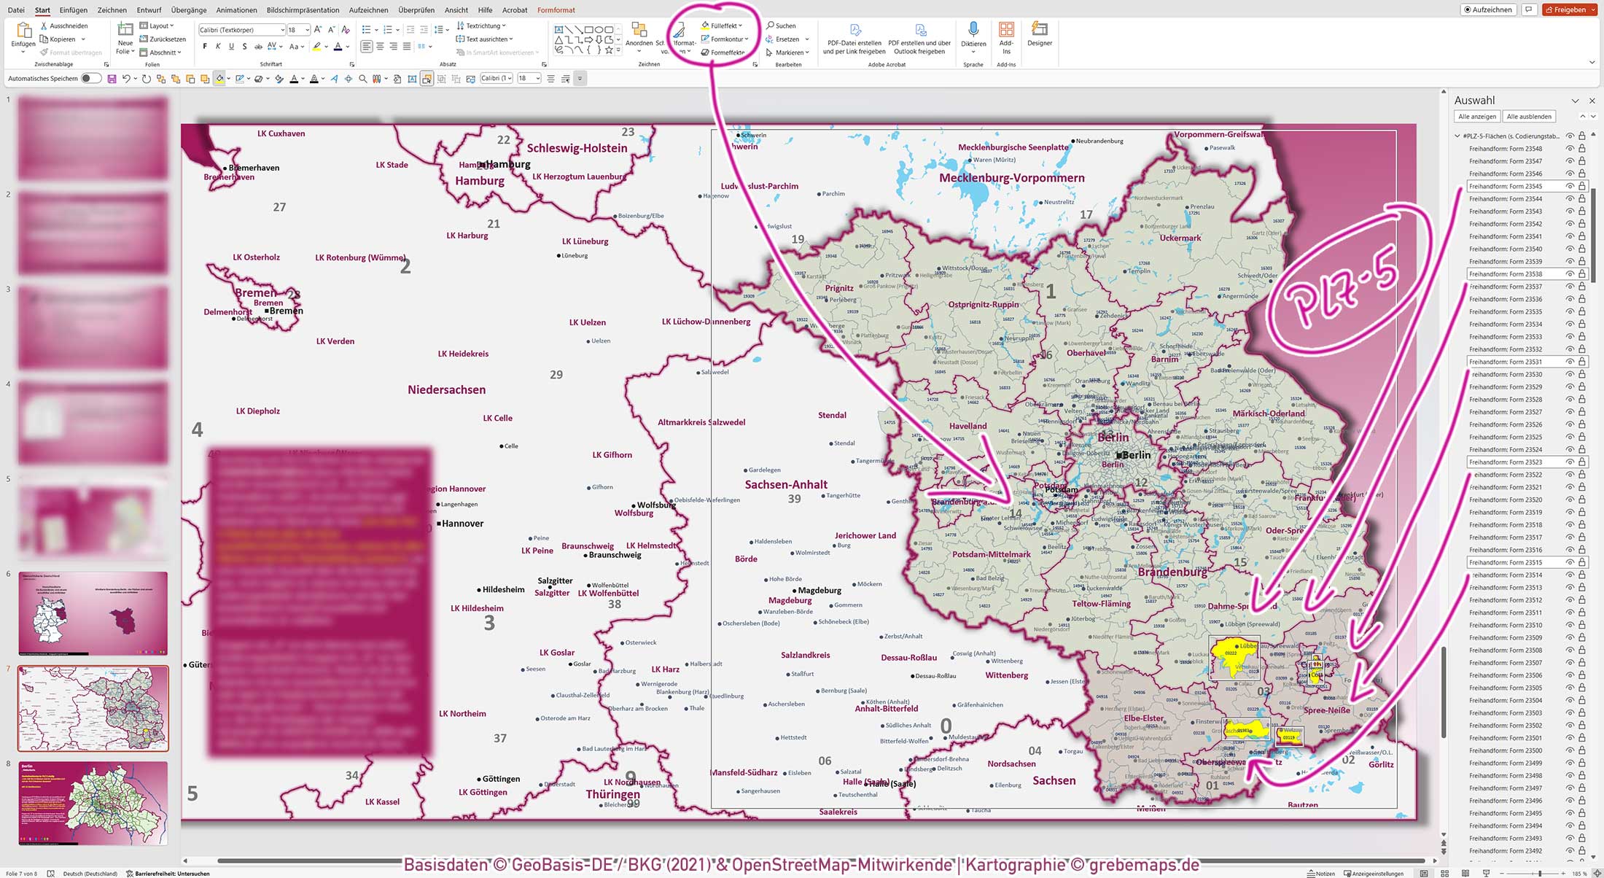Image resolution: width=1604 pixels, height=878 pixels.
Task: Select slide 8 thumbnail in the panel
Action: pyautogui.click(x=93, y=802)
